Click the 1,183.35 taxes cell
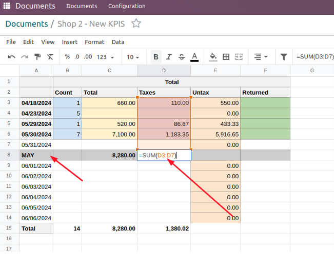The image size is (334, 255). click(164, 134)
